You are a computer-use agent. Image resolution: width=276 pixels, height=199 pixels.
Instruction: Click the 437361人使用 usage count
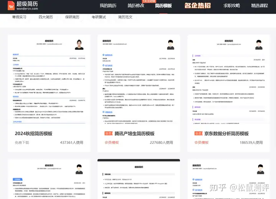pyautogui.click(x=72, y=142)
